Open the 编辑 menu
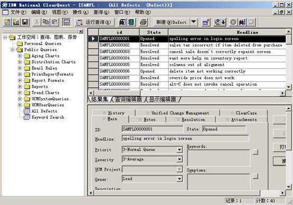 (x=39, y=12)
